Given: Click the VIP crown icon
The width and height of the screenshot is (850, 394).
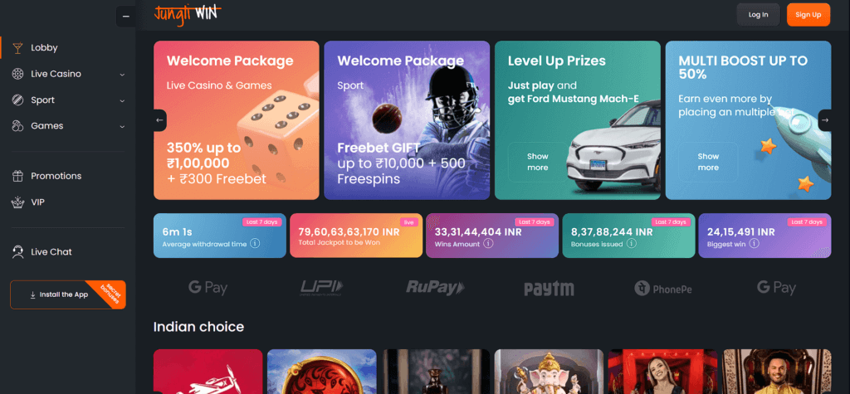Looking at the screenshot, I should pyautogui.click(x=18, y=202).
